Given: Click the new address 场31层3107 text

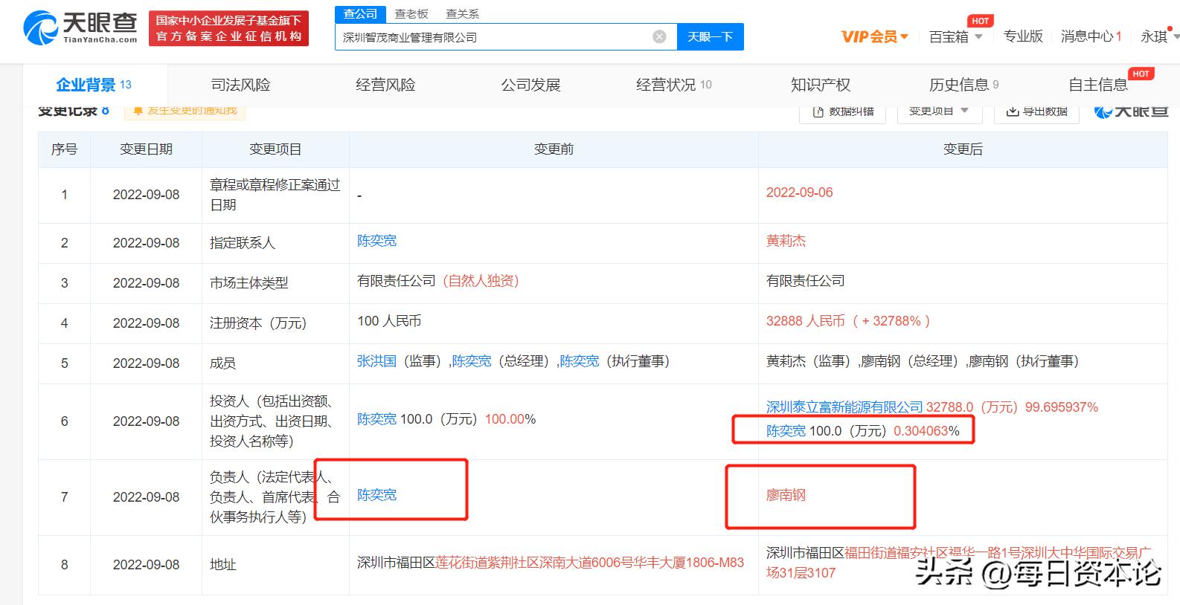Looking at the screenshot, I should pos(801,573).
